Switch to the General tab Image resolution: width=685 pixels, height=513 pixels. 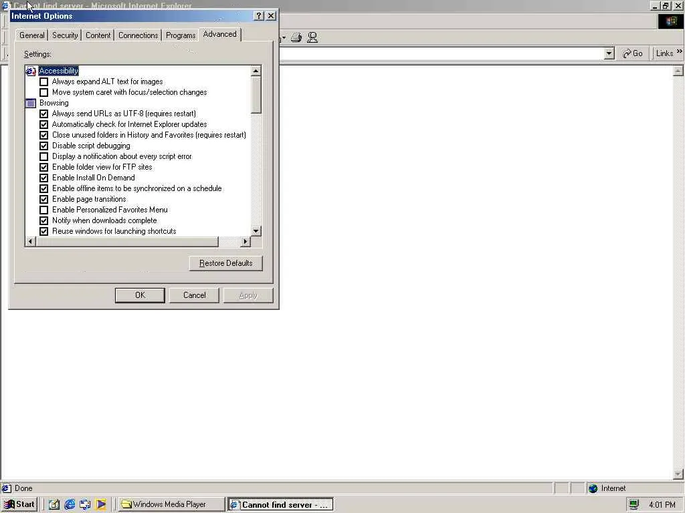[31, 35]
